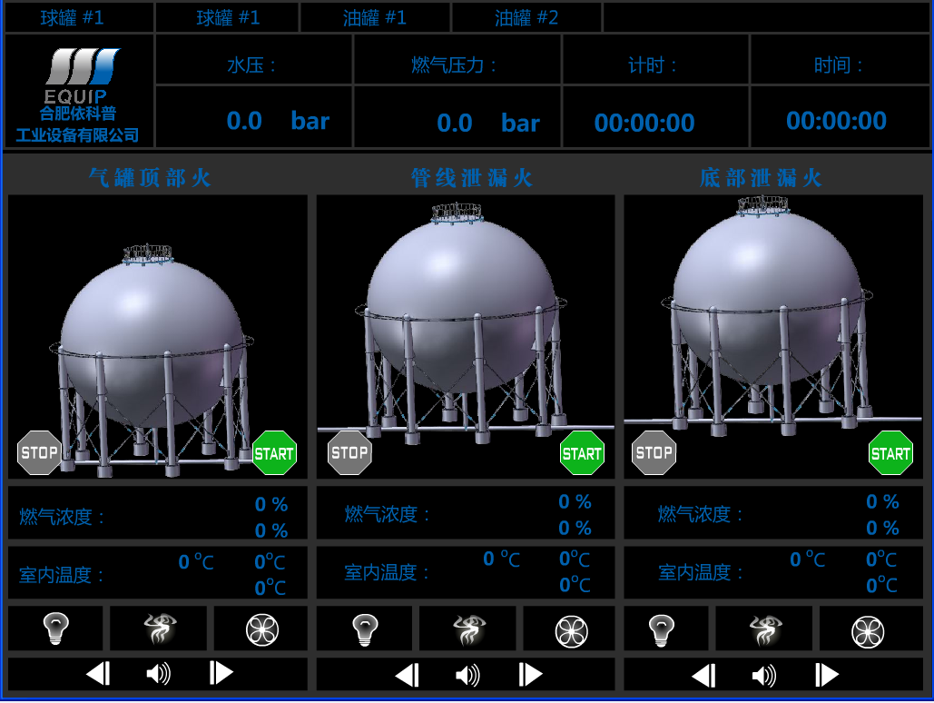Turn on the fan in 气罐顶部火 panel

262,629
